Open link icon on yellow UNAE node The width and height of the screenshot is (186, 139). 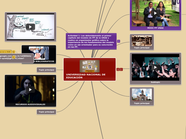pos(14,52)
